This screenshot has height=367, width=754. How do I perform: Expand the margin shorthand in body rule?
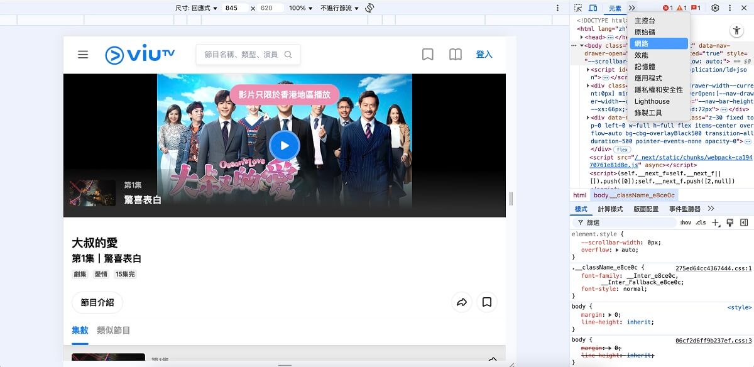609,315
